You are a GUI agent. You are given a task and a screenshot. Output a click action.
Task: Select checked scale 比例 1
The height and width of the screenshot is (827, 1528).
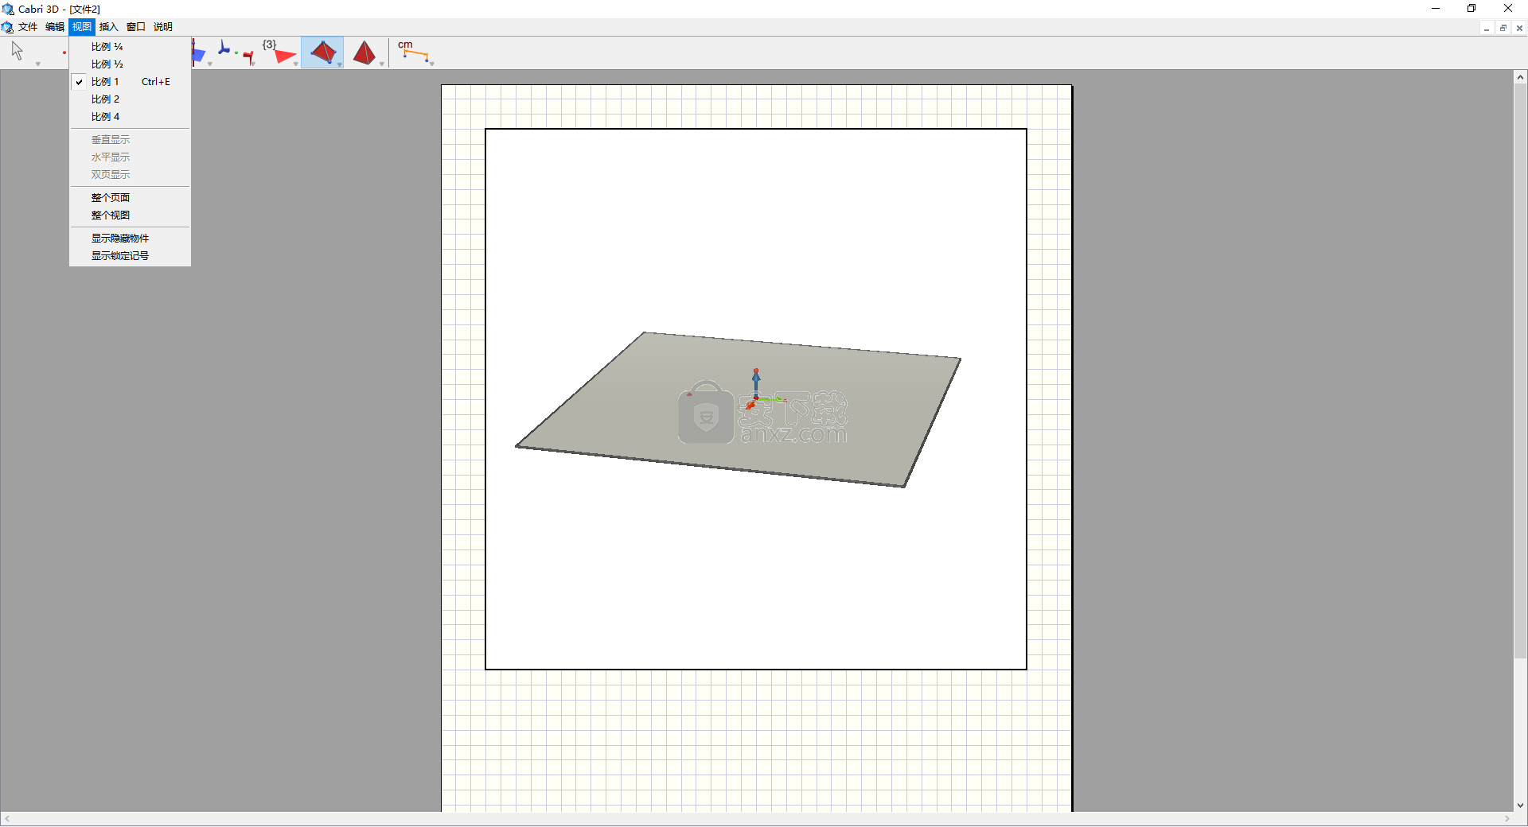130,82
